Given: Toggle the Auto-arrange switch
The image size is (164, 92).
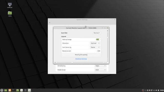Looking at the screenshot, I should pyautogui.click(x=98, y=39).
